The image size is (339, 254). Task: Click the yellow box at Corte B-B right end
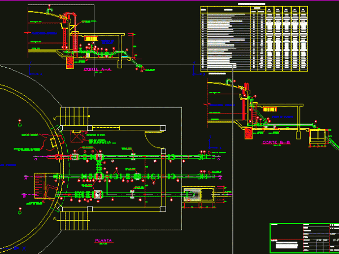pos(318,135)
